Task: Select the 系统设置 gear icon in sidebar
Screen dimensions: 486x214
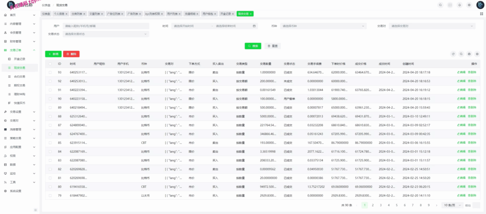Action: (x=5, y=191)
